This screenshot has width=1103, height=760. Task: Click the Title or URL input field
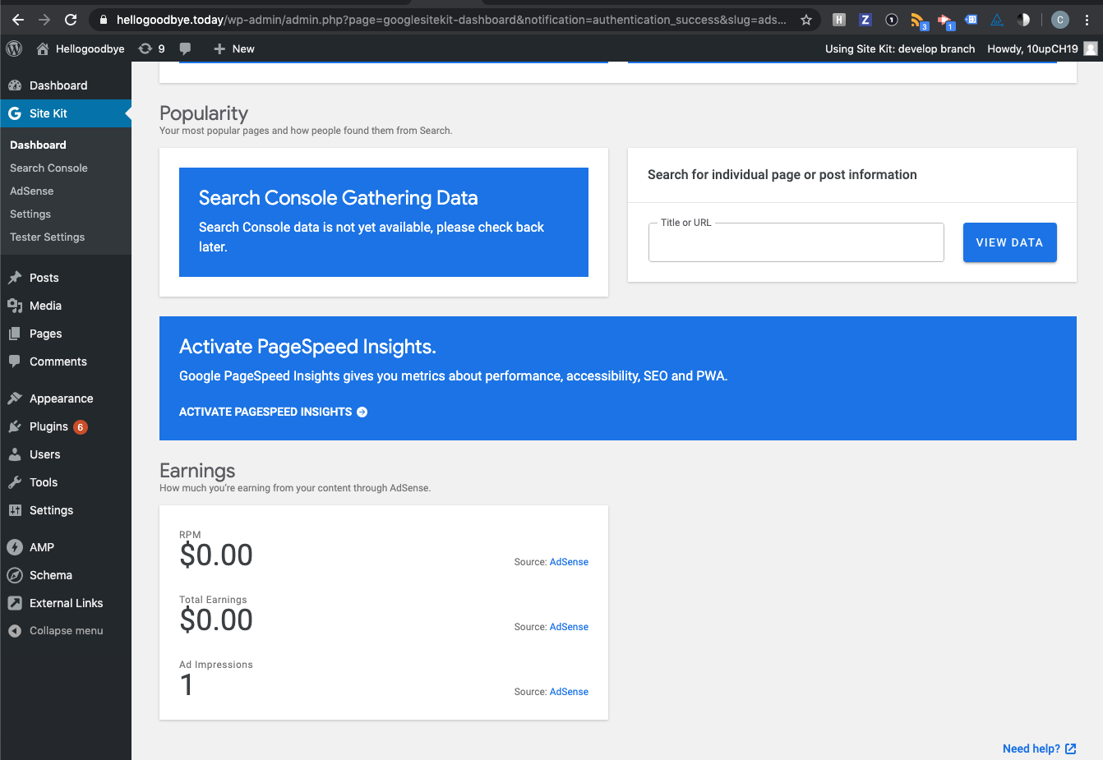pyautogui.click(x=796, y=242)
